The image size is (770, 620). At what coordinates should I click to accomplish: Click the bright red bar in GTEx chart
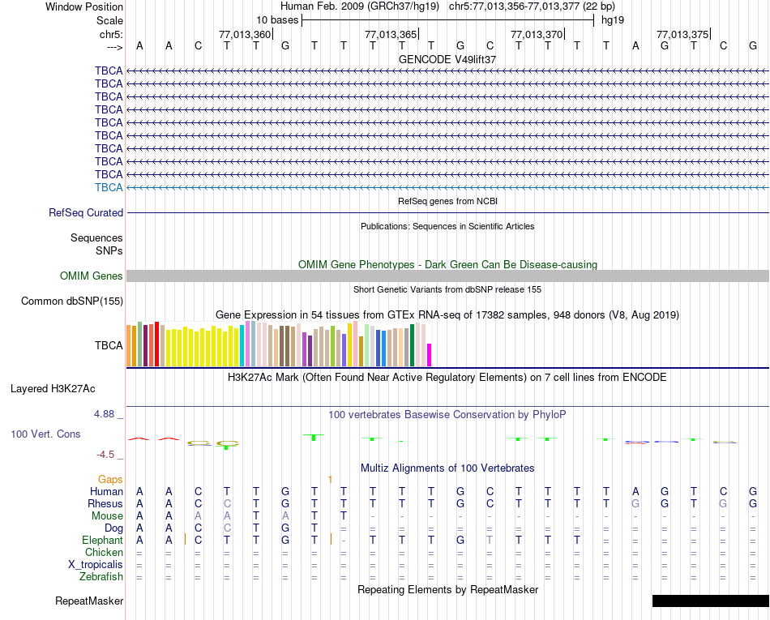(156, 344)
